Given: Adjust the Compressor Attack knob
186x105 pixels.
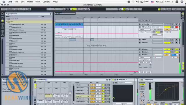Looking at the screenshot, I should tap(142, 94).
